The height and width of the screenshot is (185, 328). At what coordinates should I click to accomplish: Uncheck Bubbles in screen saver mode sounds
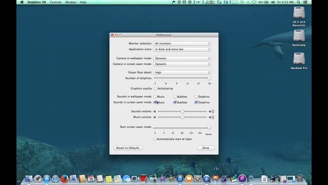click(175, 102)
